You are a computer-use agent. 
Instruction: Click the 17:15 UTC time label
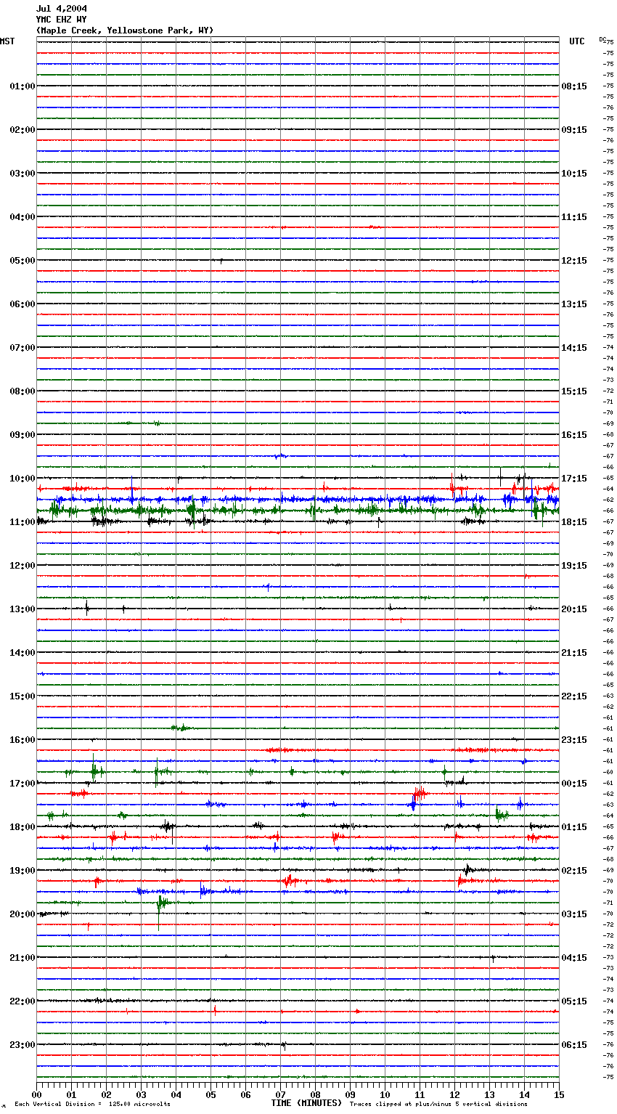coord(574,479)
